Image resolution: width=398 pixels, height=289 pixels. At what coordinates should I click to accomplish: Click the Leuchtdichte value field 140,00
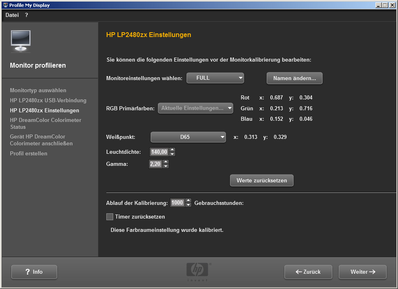[x=160, y=152]
